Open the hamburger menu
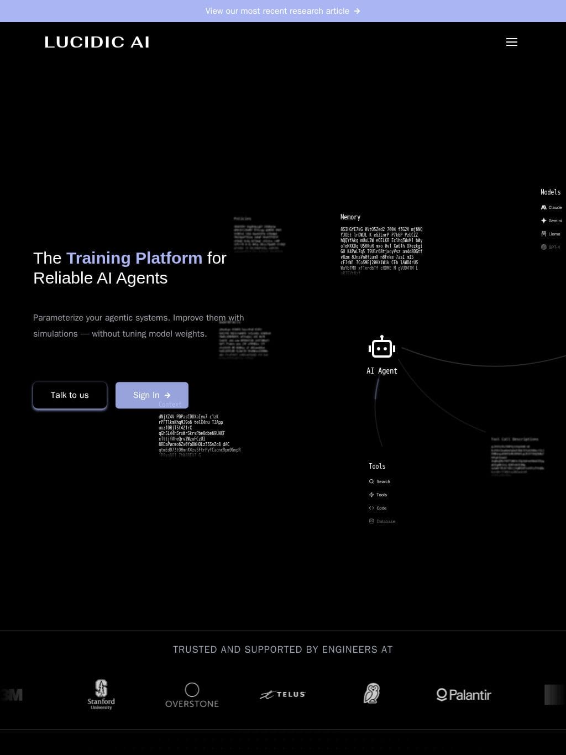This screenshot has width=566, height=755. tap(512, 42)
